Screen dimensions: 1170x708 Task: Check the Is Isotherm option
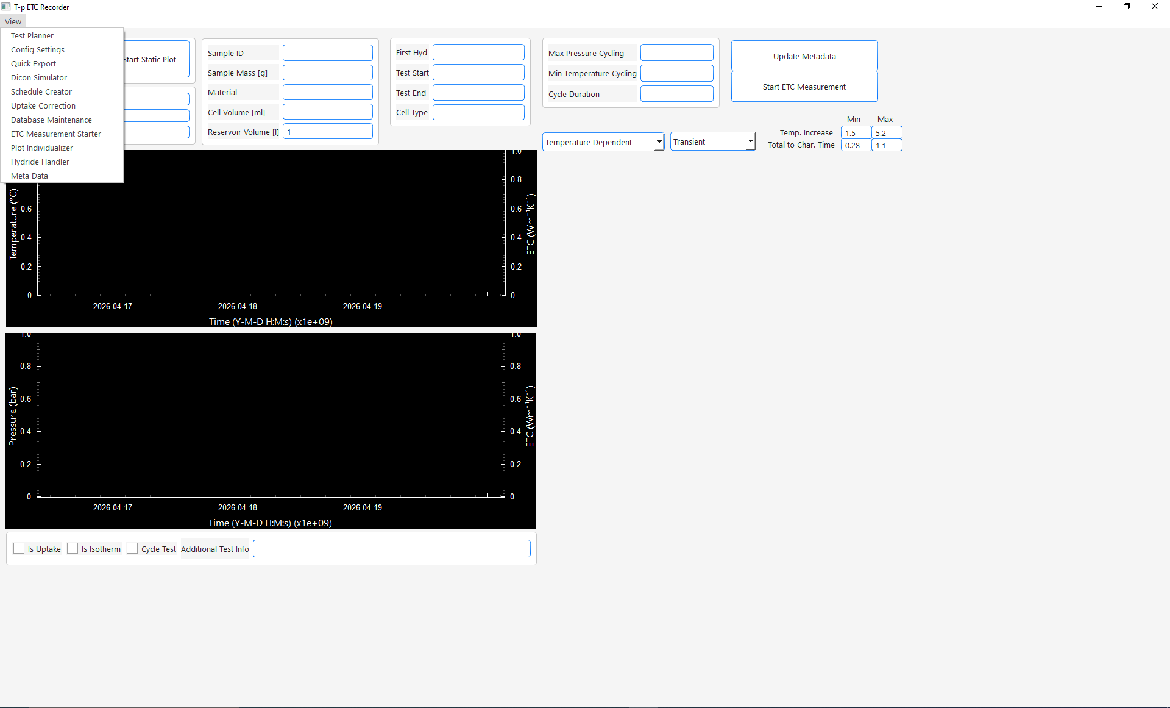coord(73,548)
